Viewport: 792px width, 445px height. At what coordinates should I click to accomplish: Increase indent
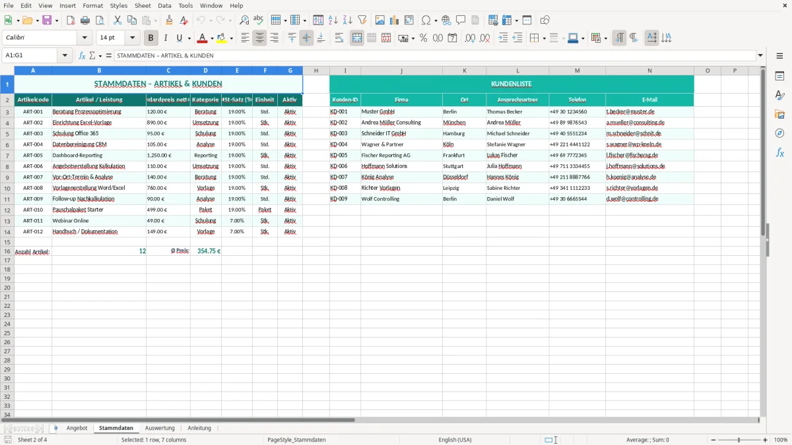(x=503, y=38)
